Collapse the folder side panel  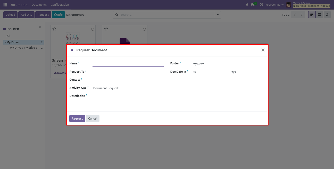tap(40, 27)
